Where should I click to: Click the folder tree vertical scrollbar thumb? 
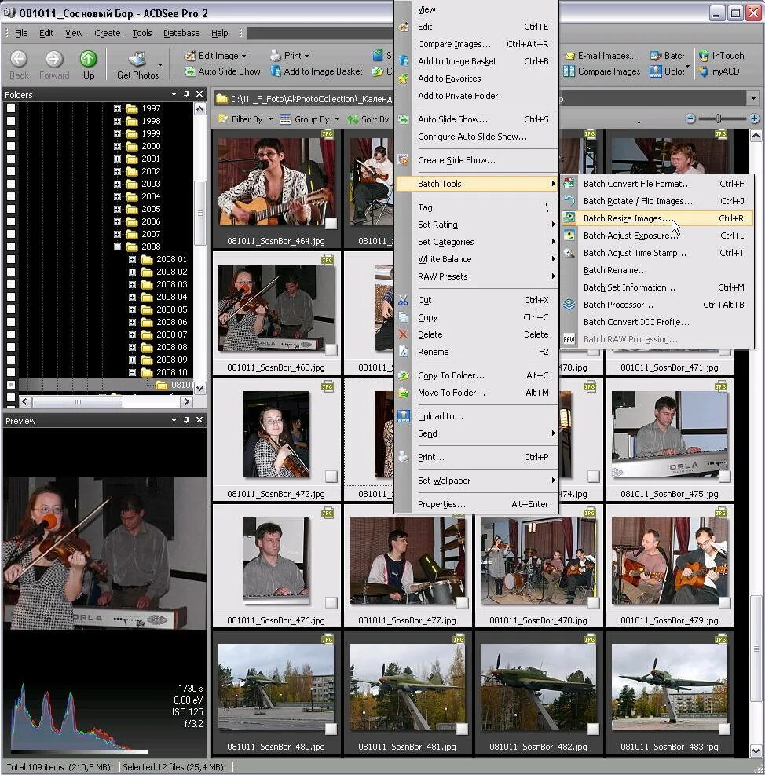click(x=199, y=213)
